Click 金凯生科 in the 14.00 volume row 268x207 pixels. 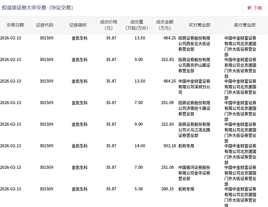[80, 146]
